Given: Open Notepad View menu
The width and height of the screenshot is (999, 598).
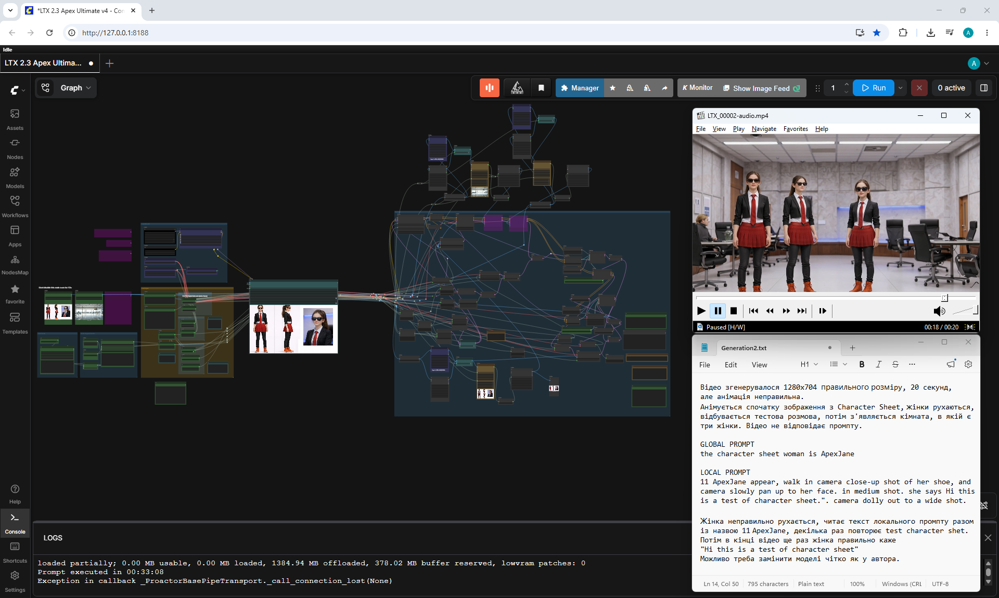Looking at the screenshot, I should (x=759, y=365).
